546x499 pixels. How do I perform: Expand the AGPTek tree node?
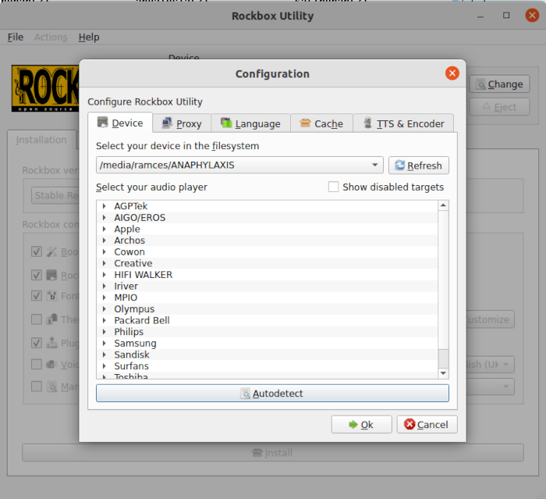pos(104,206)
